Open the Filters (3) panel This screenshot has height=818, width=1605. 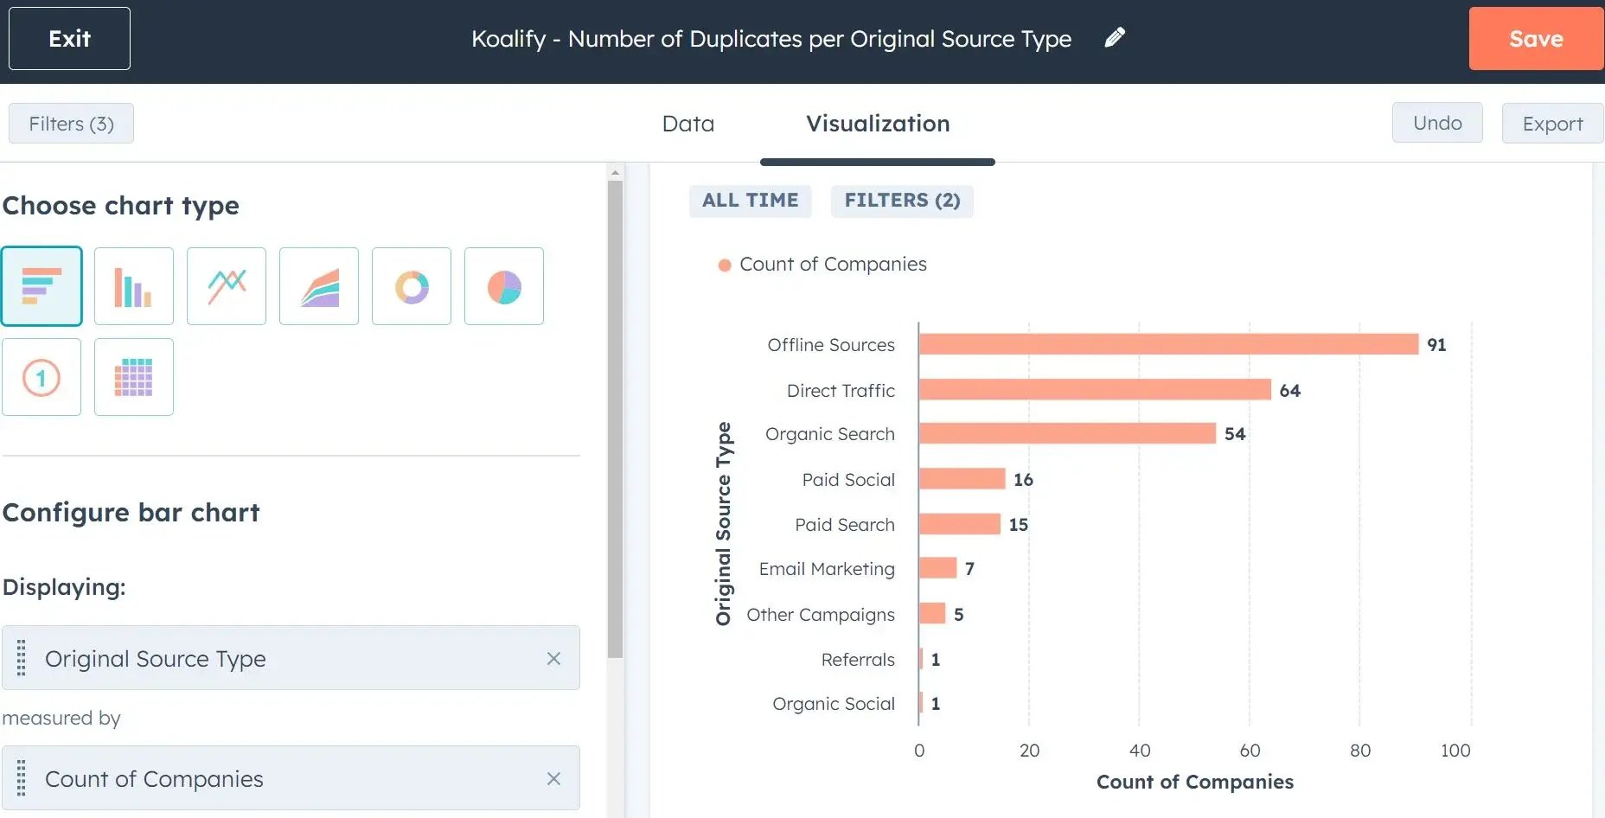tap(70, 123)
